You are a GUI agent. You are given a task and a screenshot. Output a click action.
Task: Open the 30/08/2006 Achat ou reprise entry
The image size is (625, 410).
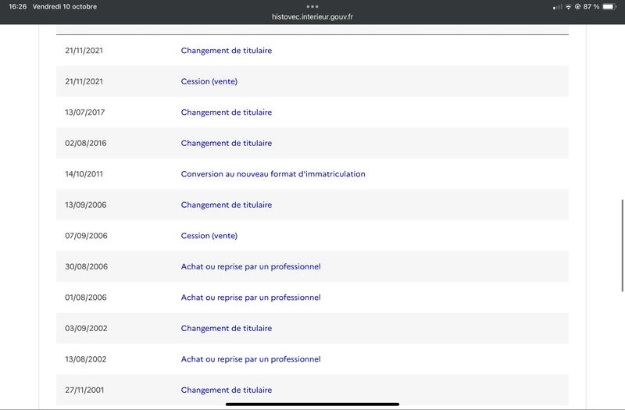pyautogui.click(x=251, y=266)
